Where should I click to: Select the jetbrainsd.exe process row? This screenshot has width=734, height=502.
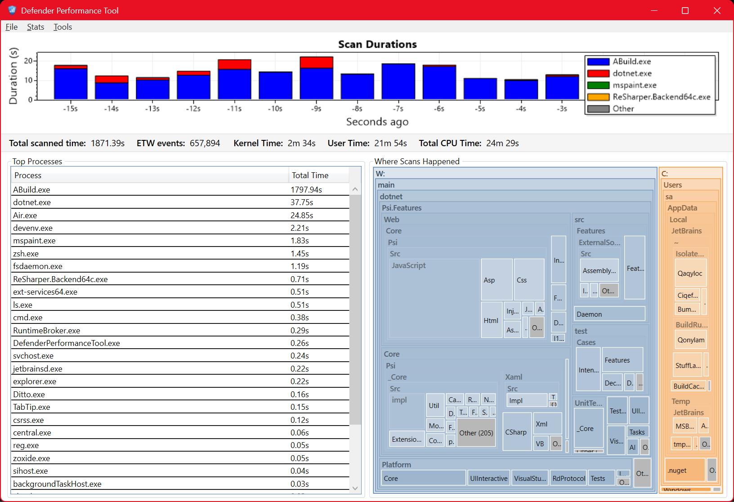[x=180, y=369]
